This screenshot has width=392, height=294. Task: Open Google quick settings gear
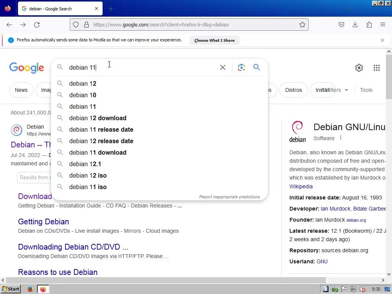[x=359, y=68]
